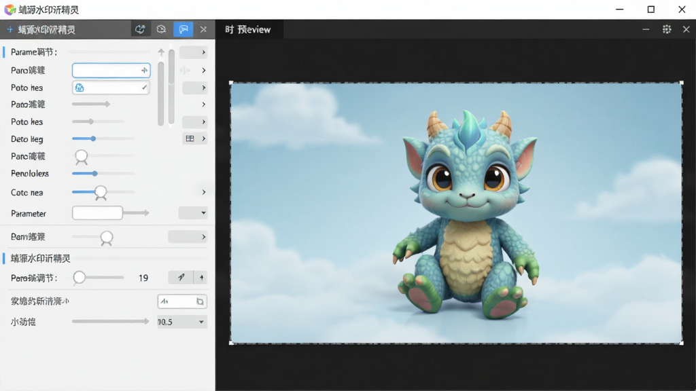The width and height of the screenshot is (696, 391).
Task: Adjust the Deto lteg slider
Action: 103,138
